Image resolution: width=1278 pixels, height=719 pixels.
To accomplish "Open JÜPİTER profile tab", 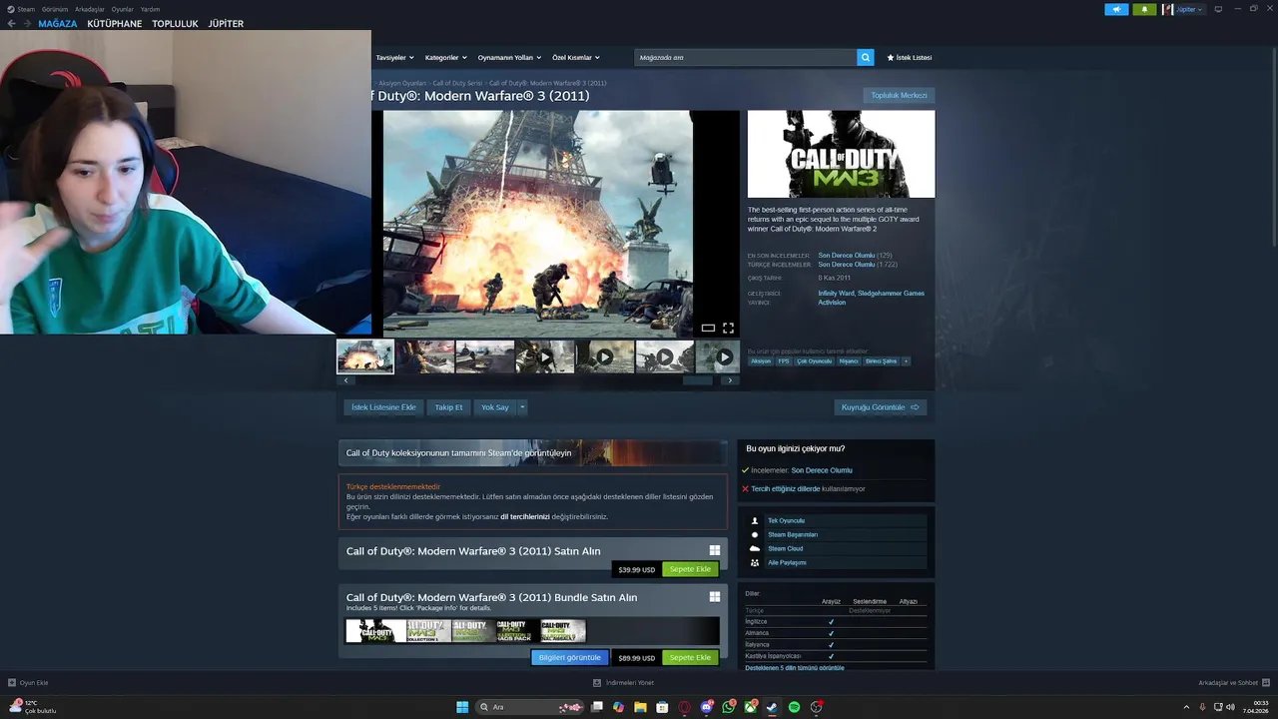I will [x=226, y=24].
